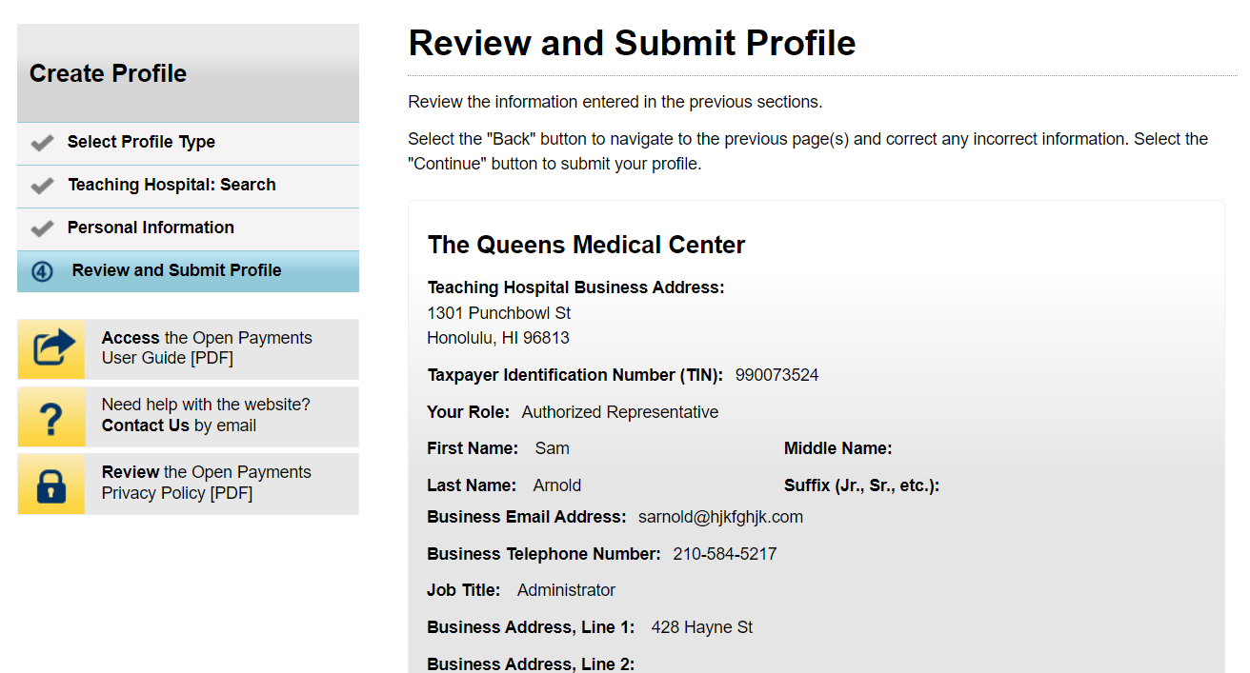Viewport: 1250px width, 673px height.
Task: Open the Select Profile Type step
Action: coord(141,143)
